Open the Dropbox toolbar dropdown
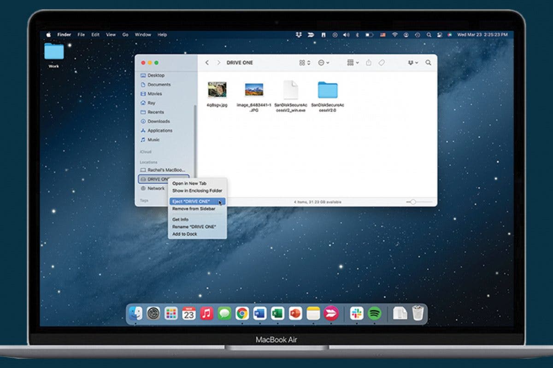Screen dimensions: 553x368 pyautogui.click(x=413, y=63)
